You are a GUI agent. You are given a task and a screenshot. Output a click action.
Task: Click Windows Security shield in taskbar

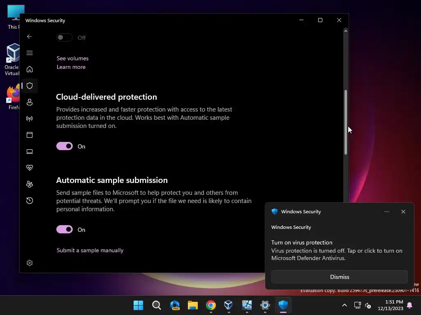point(283,305)
